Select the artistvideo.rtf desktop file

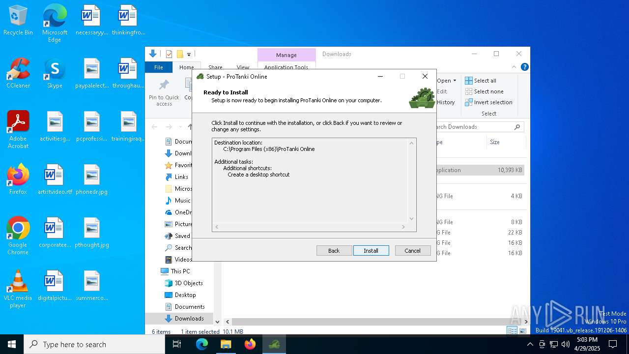[x=55, y=179]
